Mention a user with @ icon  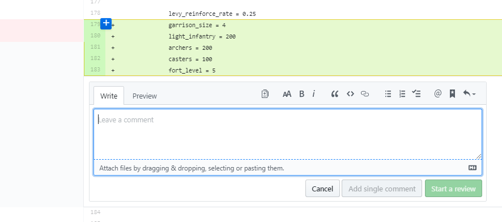(x=437, y=93)
